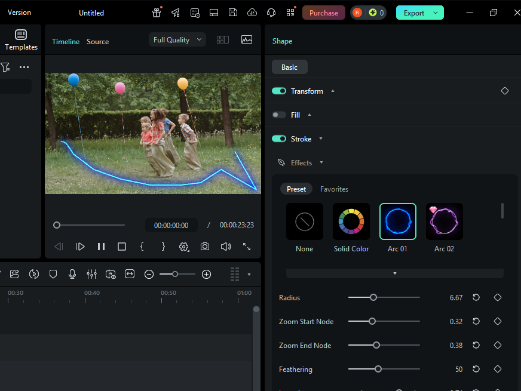Screen dimensions: 521x391
Task: Click the Basic button
Action: tap(289, 67)
